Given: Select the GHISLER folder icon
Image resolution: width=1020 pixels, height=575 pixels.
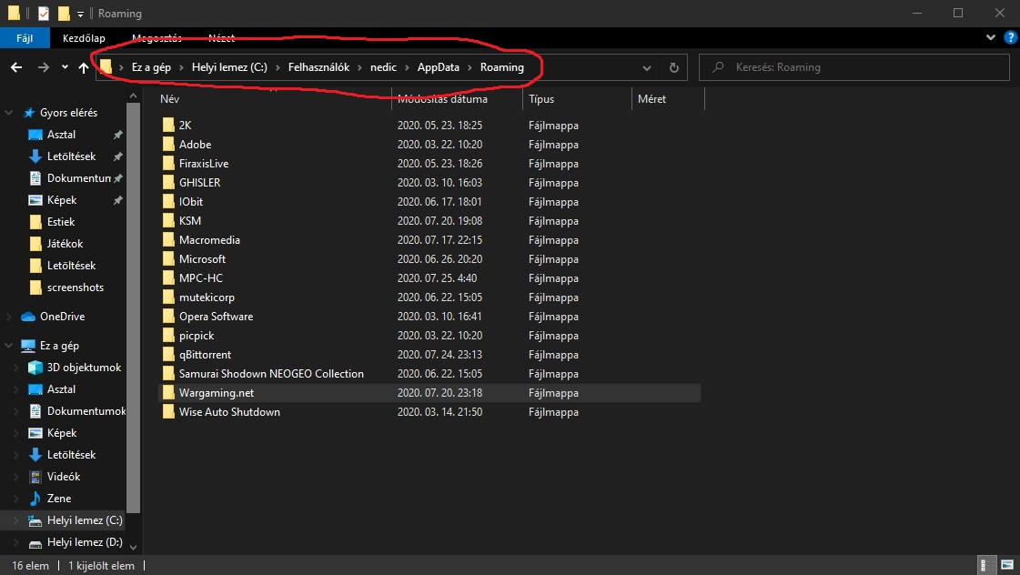Looking at the screenshot, I should 168,182.
